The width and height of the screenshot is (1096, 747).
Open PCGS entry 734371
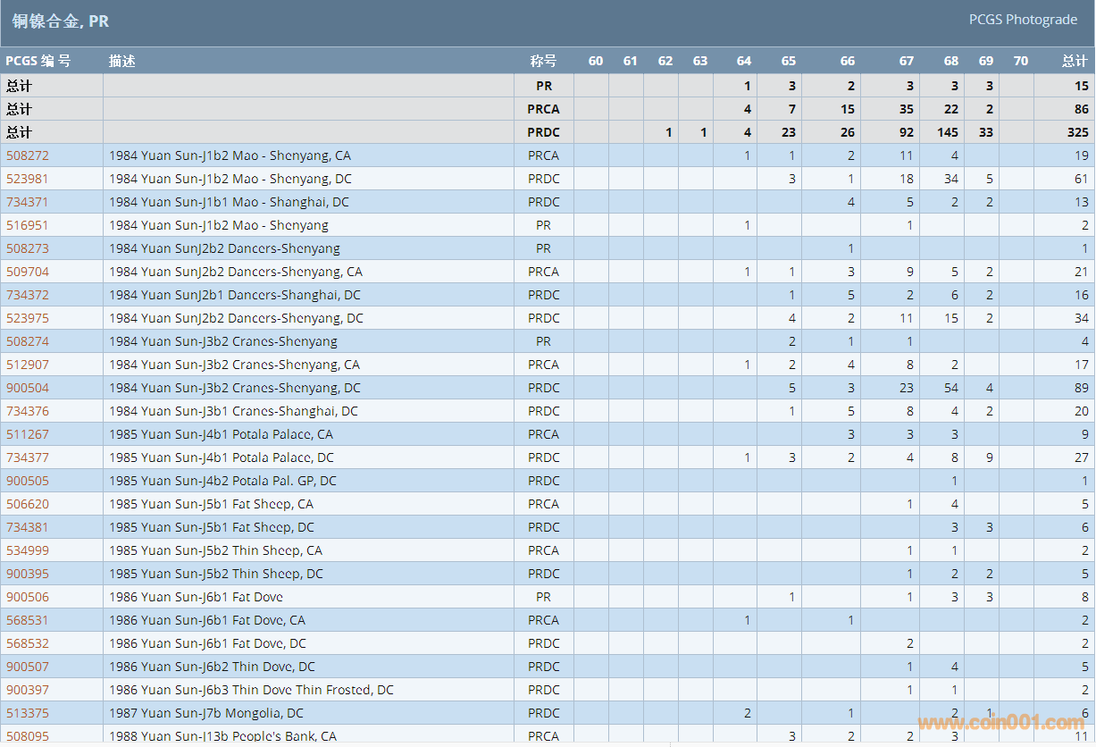pyautogui.click(x=28, y=202)
